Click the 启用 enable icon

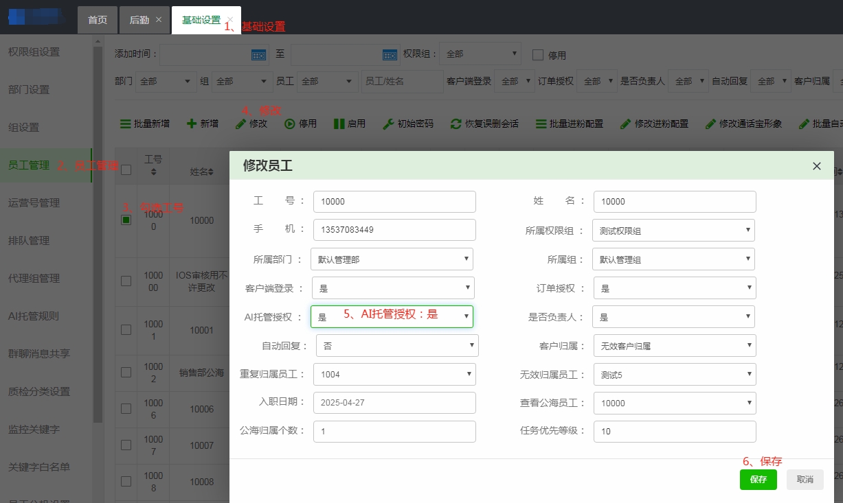tap(348, 124)
